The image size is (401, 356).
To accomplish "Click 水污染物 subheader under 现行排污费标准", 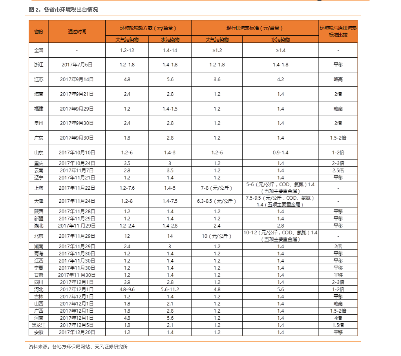I will pyautogui.click(x=280, y=39).
